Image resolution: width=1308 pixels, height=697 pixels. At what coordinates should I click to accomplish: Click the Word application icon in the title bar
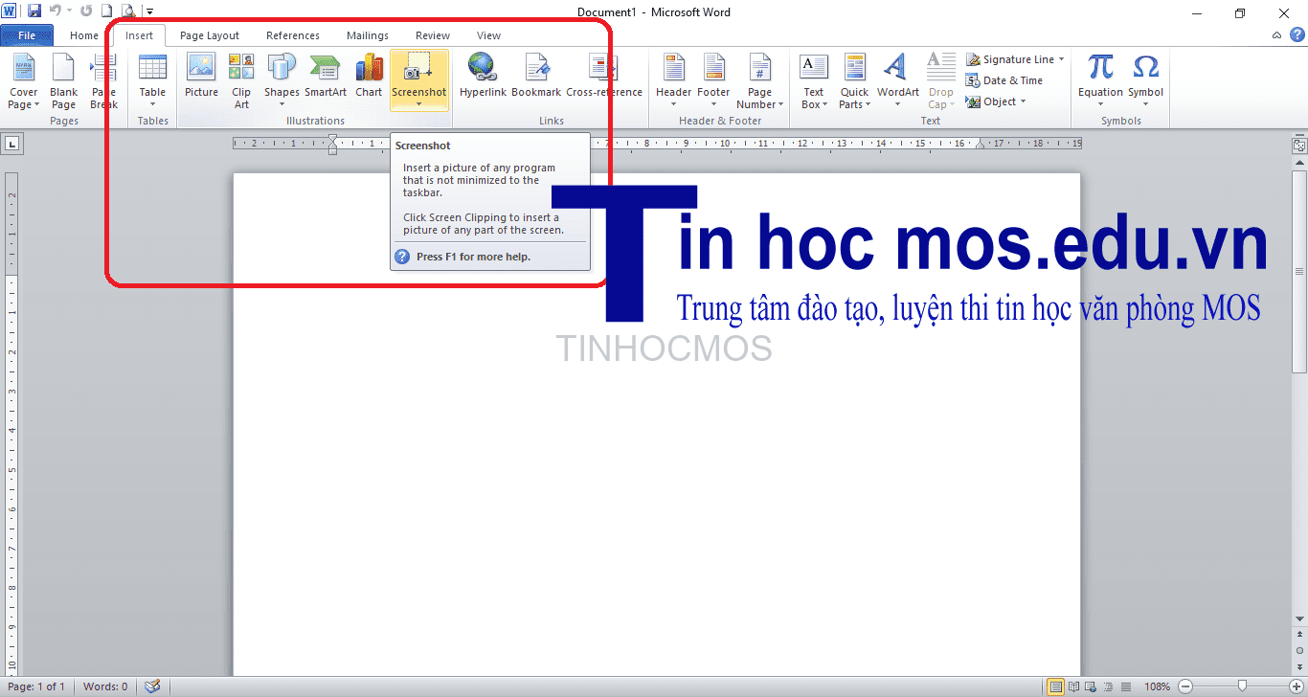(10, 11)
